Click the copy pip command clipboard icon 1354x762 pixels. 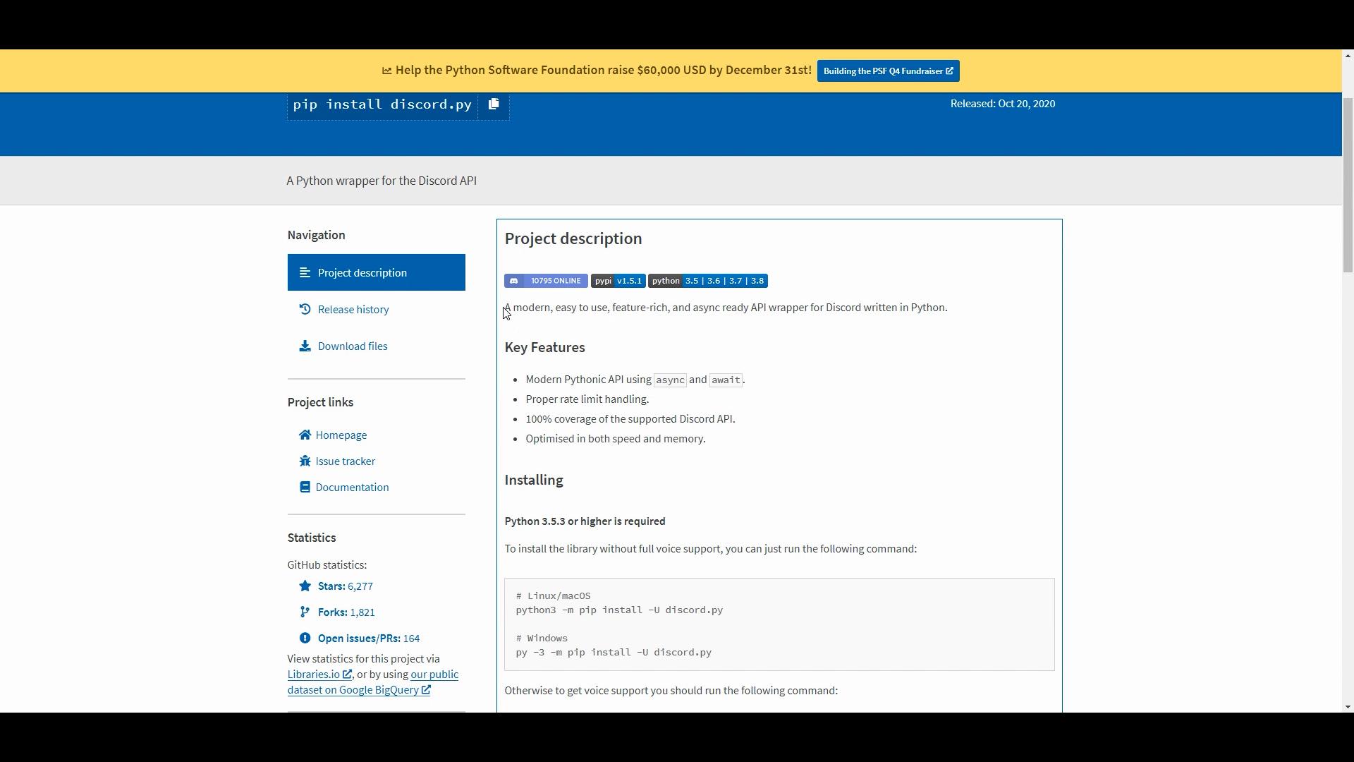[x=494, y=104]
